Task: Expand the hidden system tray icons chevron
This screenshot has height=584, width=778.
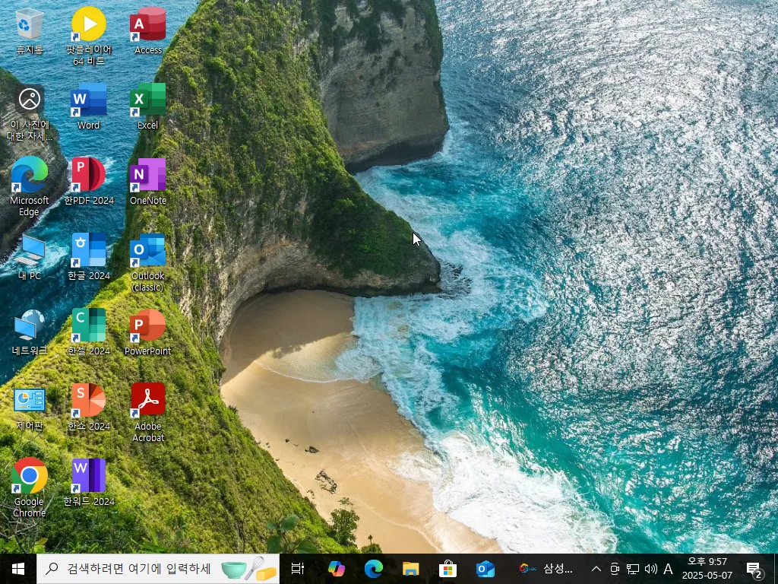Action: tap(596, 569)
